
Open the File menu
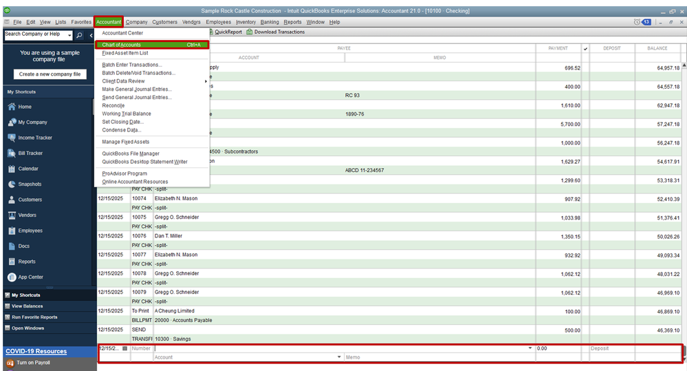point(17,22)
